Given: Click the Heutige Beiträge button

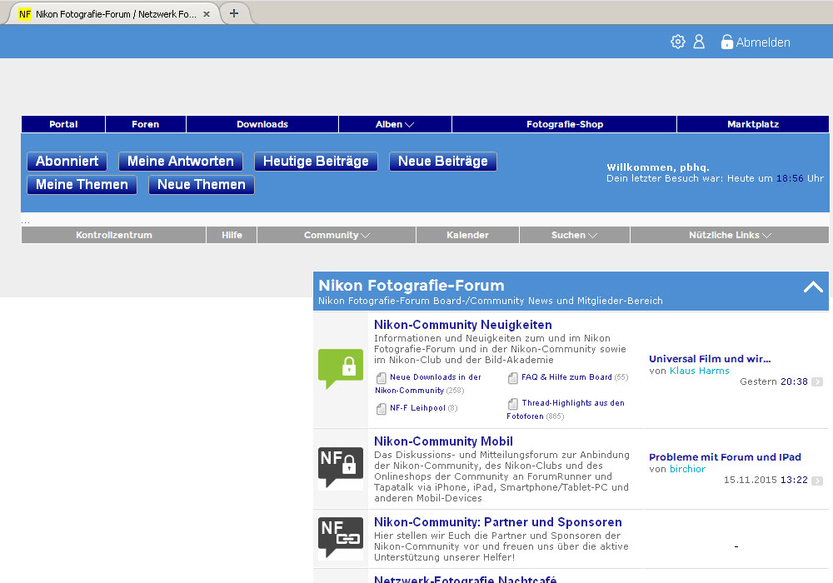Looking at the screenshot, I should (x=316, y=162).
